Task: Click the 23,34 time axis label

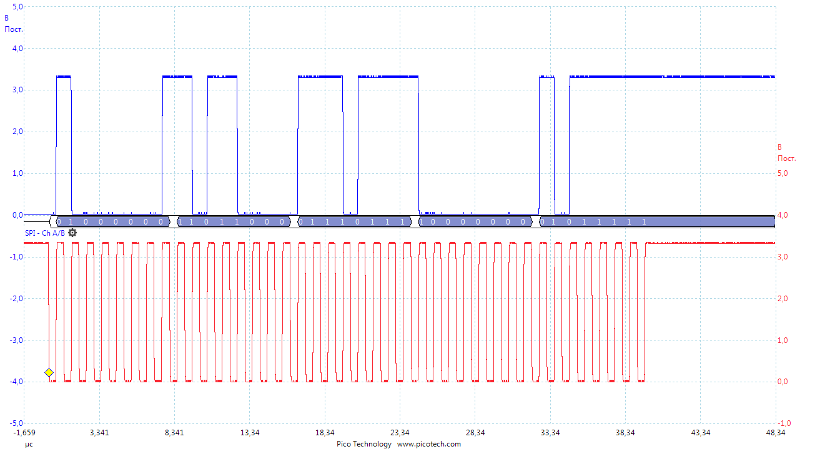Action: click(400, 433)
